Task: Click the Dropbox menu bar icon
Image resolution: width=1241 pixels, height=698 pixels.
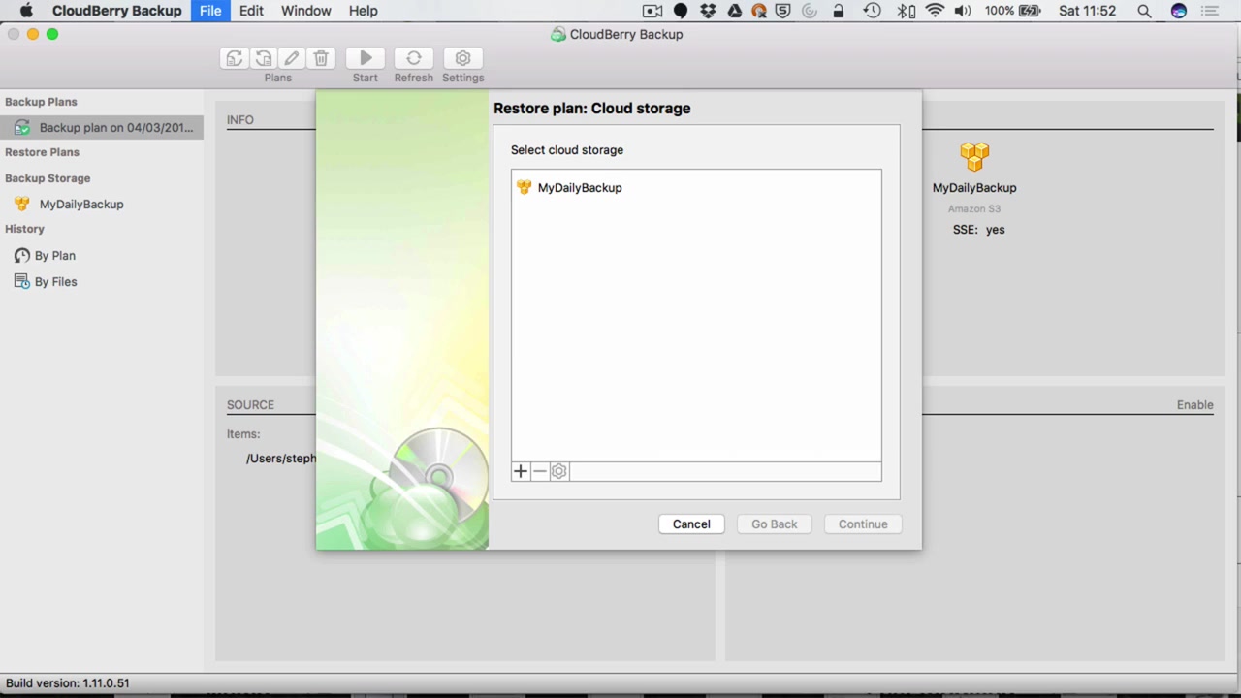Action: (708, 11)
